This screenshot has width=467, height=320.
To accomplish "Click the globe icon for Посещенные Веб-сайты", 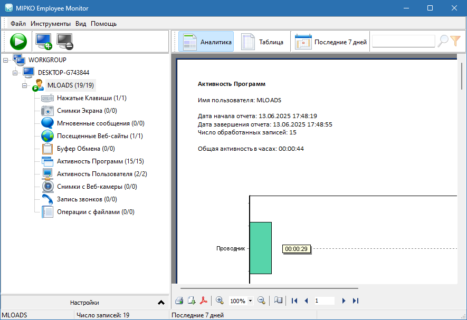I will [47, 136].
